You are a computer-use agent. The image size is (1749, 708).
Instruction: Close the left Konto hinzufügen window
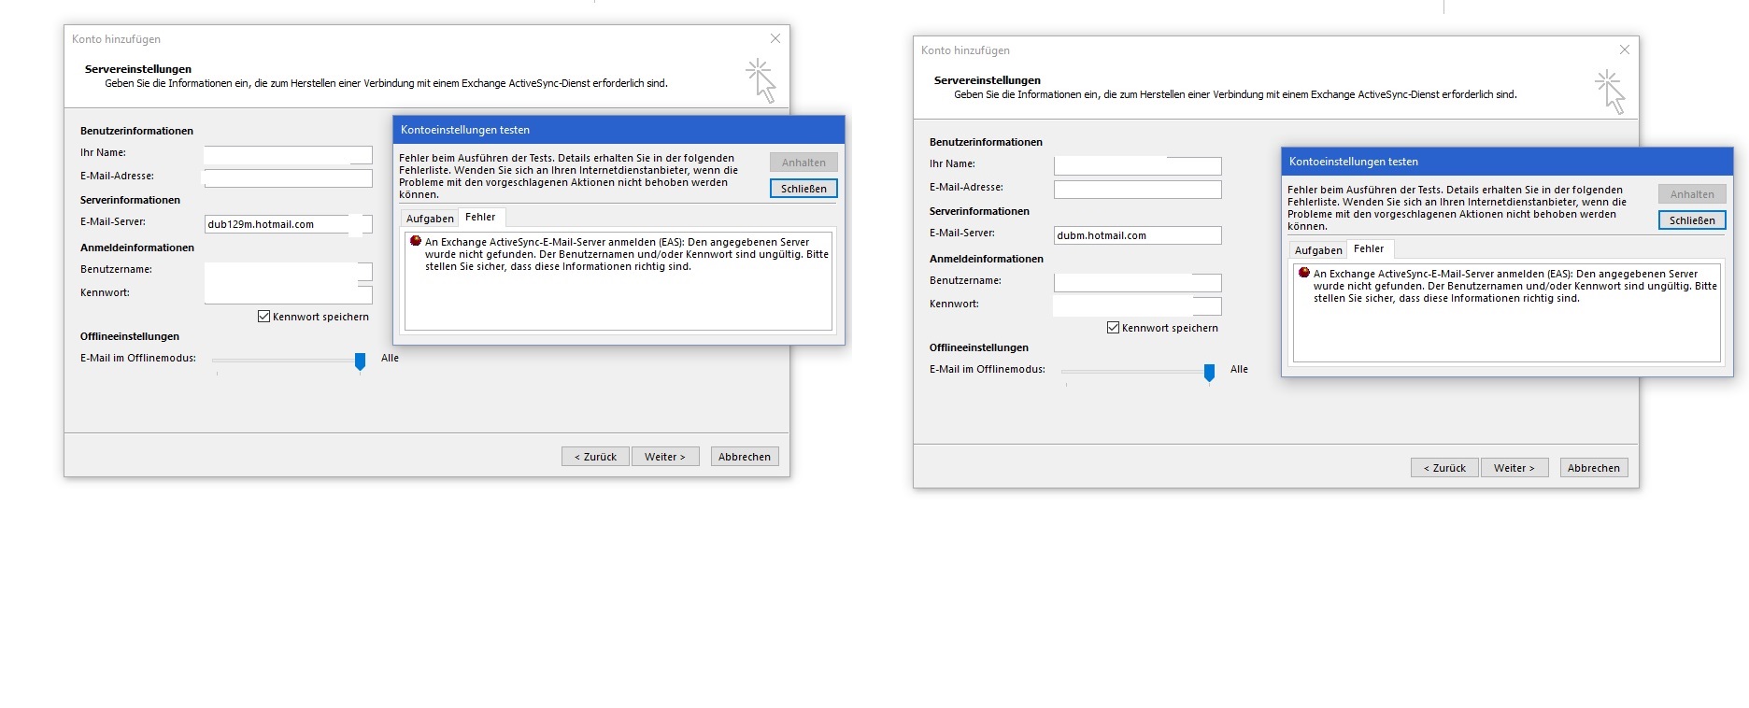775,38
